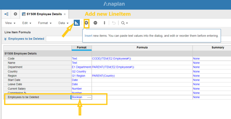Select the Format column header
The image size is (231, 119).
(x=82, y=48)
